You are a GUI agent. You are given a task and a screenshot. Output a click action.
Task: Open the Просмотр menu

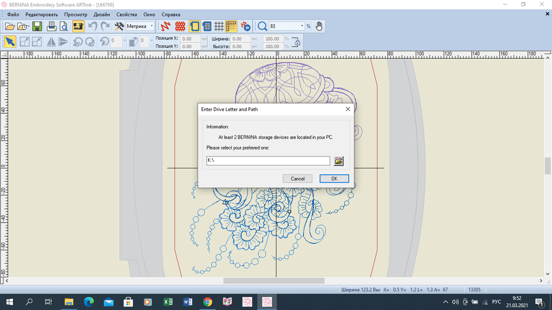pos(75,15)
